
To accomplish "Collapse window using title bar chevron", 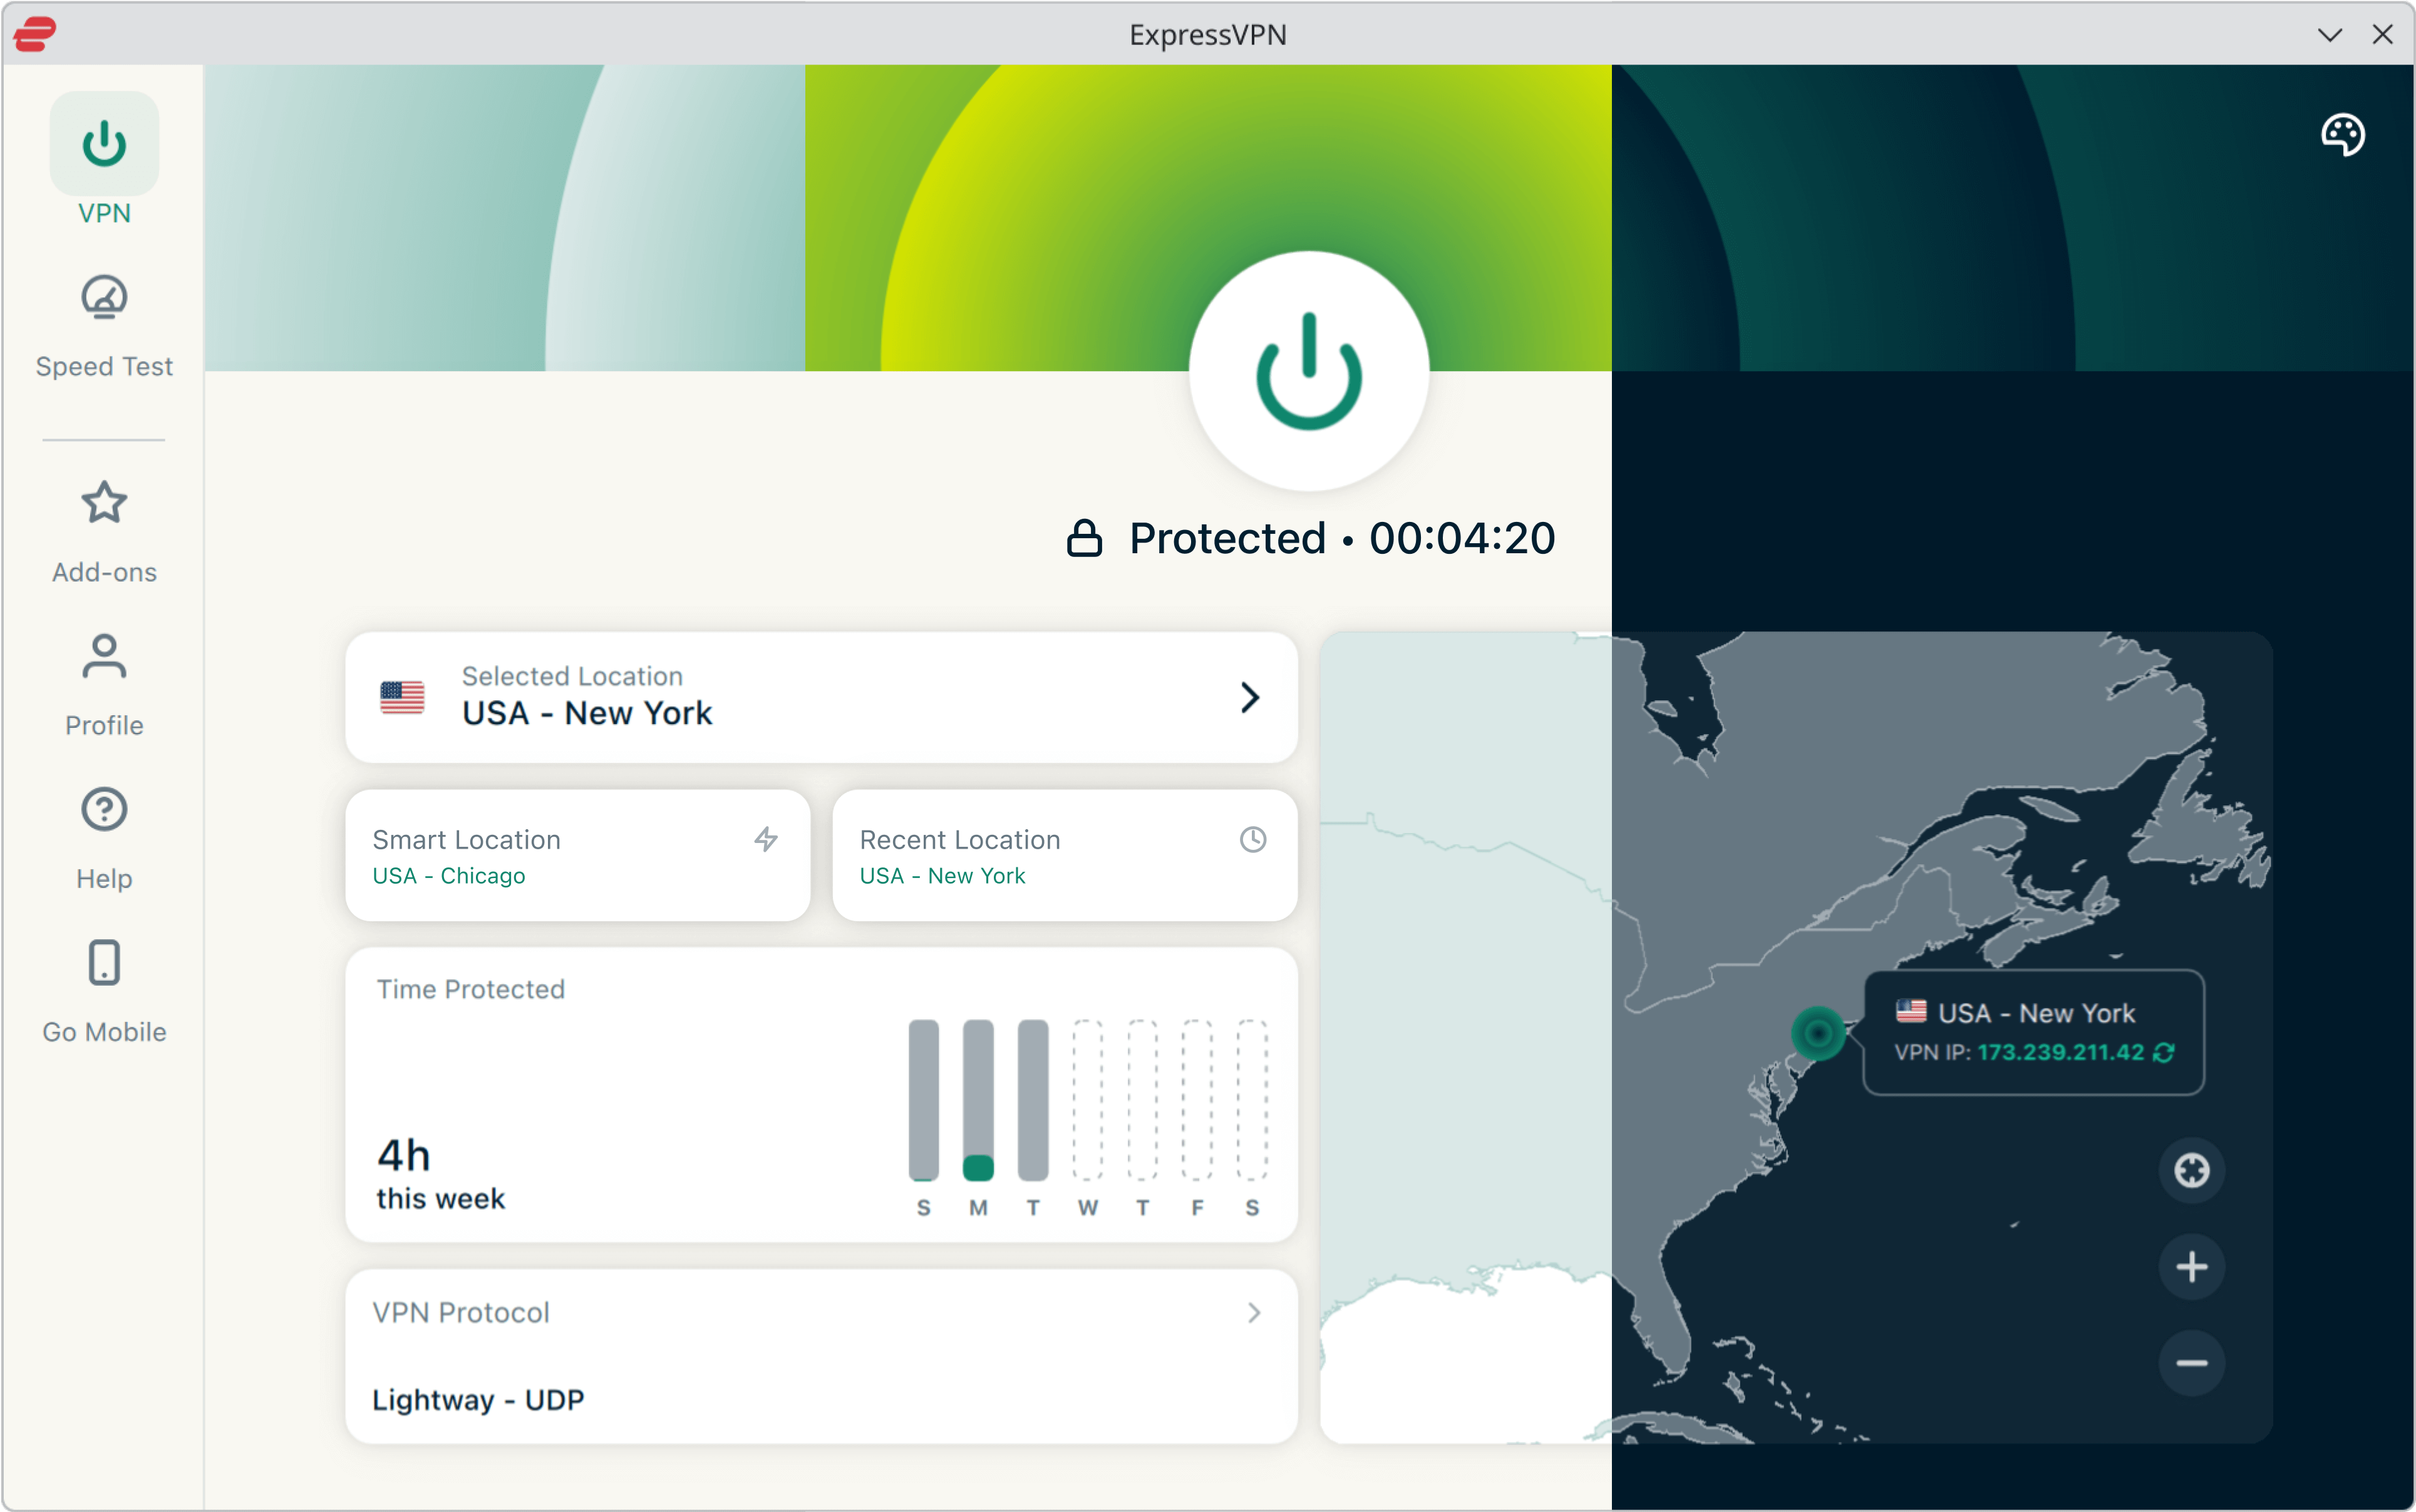I will coord(2329,35).
